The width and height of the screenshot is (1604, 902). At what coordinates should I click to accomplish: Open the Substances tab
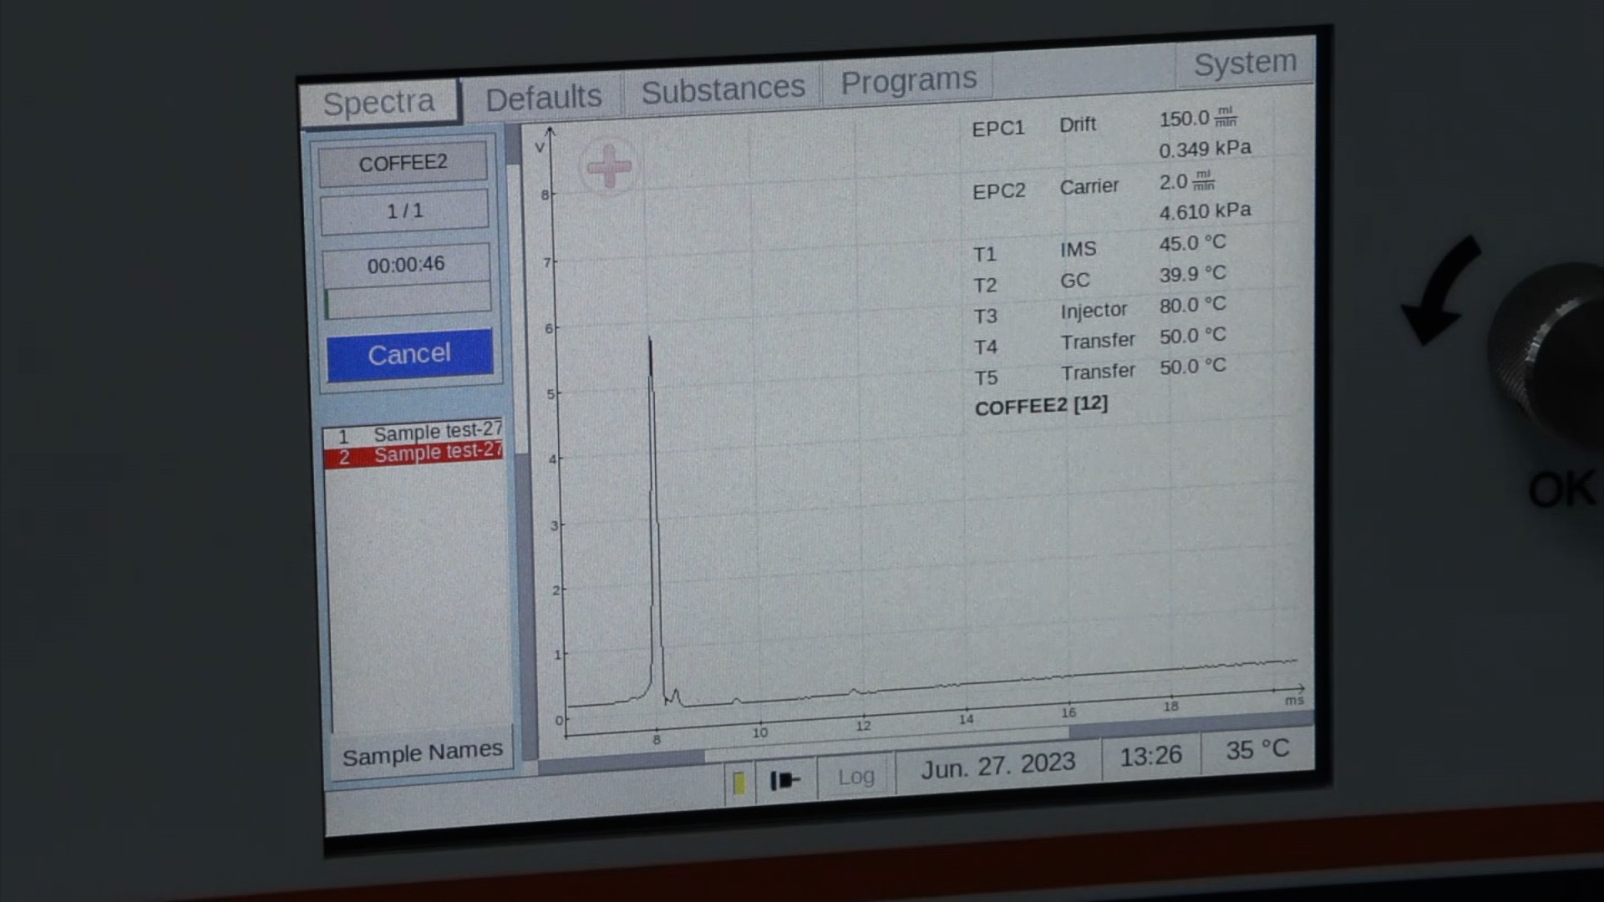coord(723,89)
